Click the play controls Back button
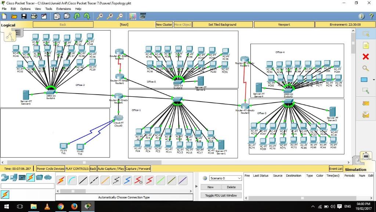The width and height of the screenshot is (376, 212). click(x=93, y=169)
